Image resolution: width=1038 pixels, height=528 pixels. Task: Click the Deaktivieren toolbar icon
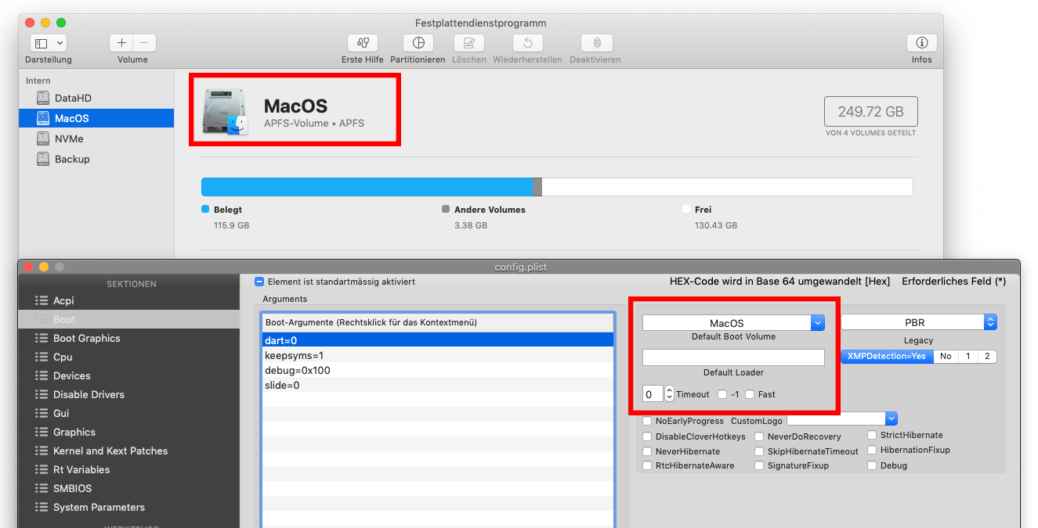click(x=596, y=44)
